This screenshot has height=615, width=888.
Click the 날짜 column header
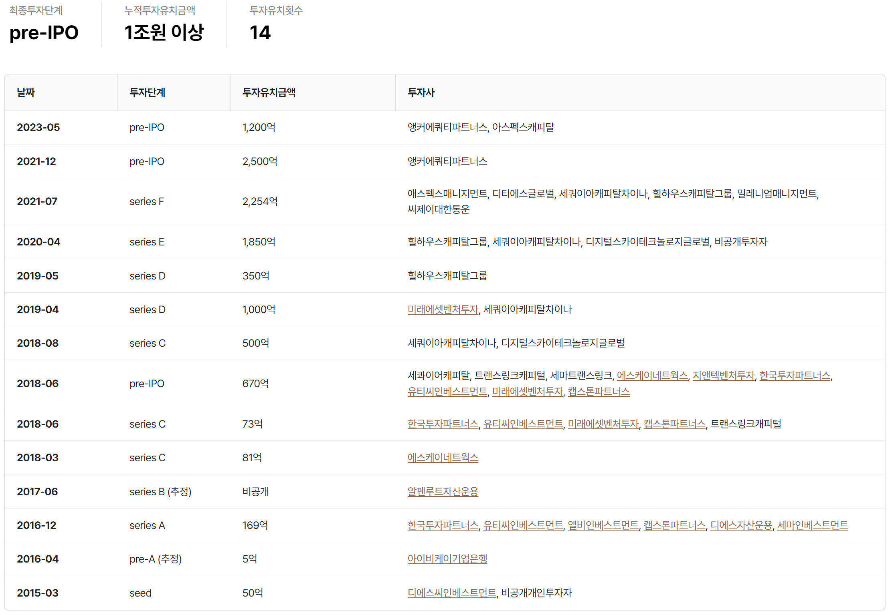pos(26,92)
